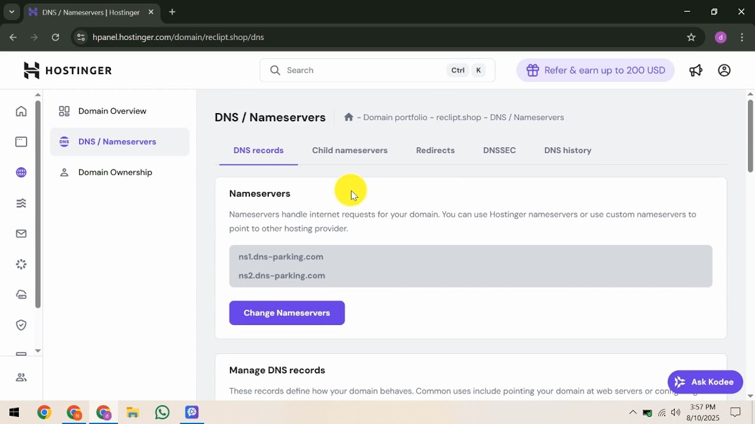
Task: Reload the page in Chrome
Action: [x=55, y=37]
